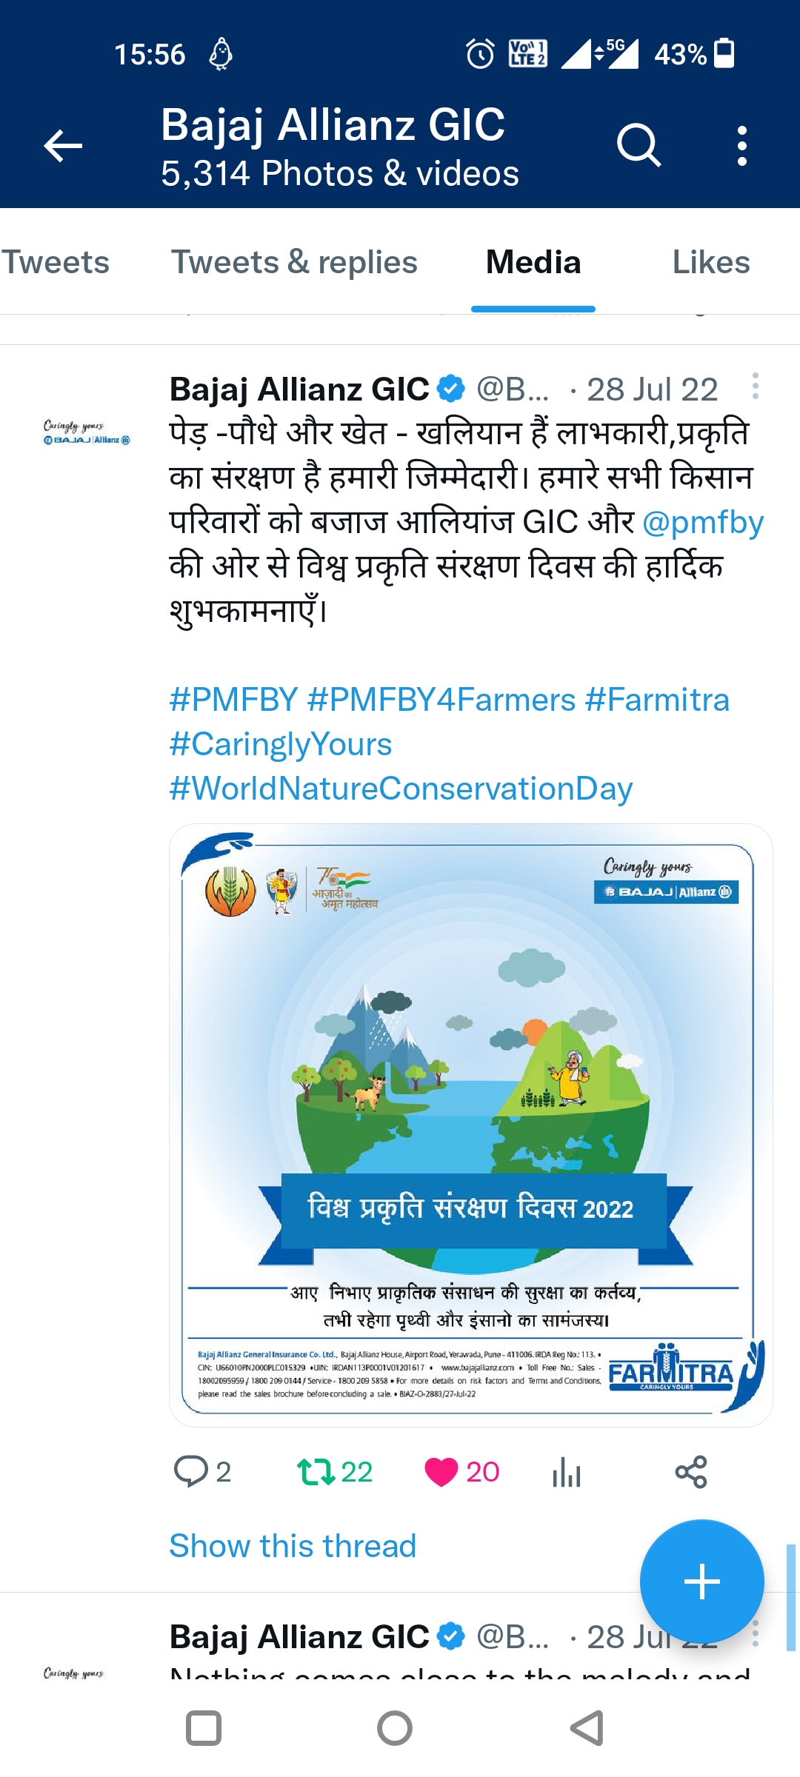
Task: Undo retweet on tweet with 22 retweets
Action: 317,1471
